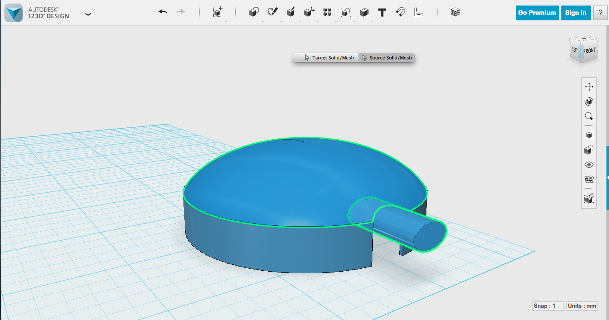Open the Construct tool menu
The image size is (609, 320).
tap(291, 12)
